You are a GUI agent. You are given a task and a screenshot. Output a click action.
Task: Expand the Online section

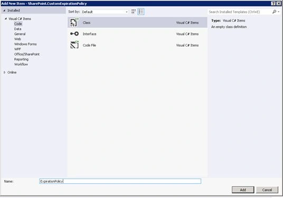click(x=5, y=72)
